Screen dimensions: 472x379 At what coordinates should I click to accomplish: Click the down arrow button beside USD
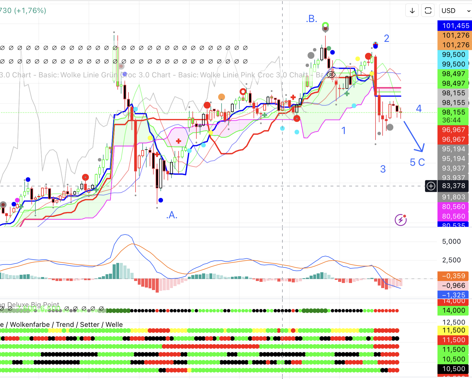pos(412,11)
